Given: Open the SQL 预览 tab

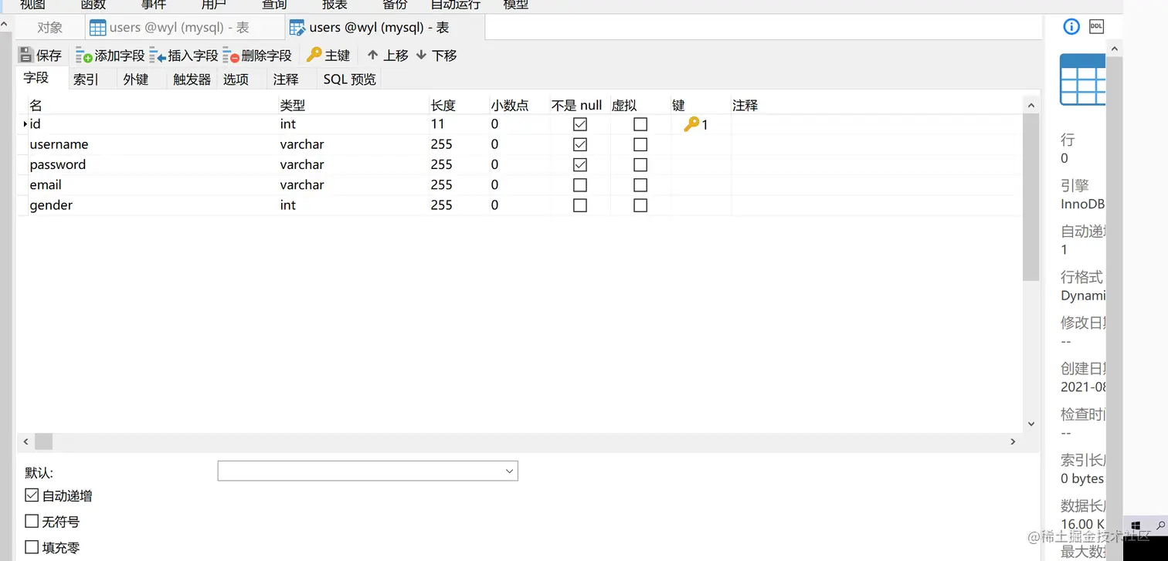Looking at the screenshot, I should click(x=350, y=79).
